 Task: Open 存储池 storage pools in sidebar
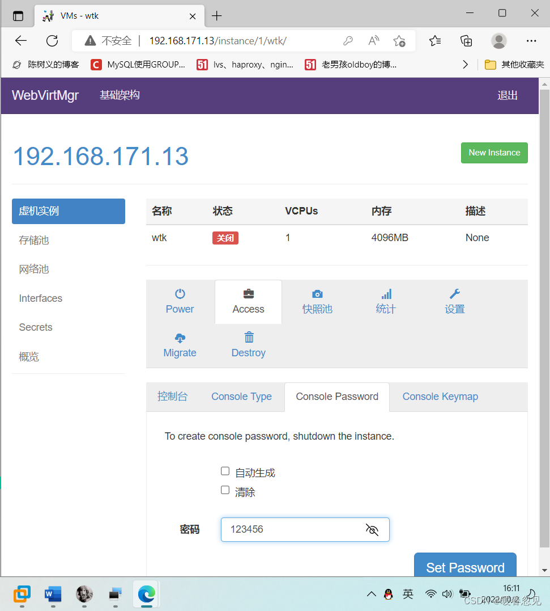point(34,240)
